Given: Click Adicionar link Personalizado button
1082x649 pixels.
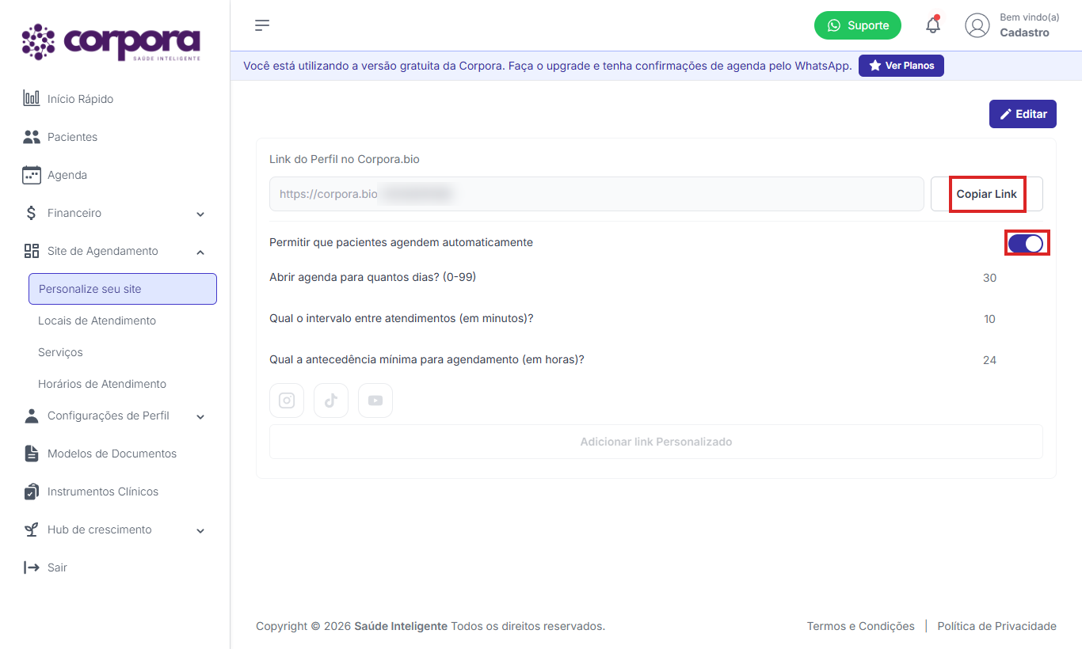Looking at the screenshot, I should coord(656,442).
